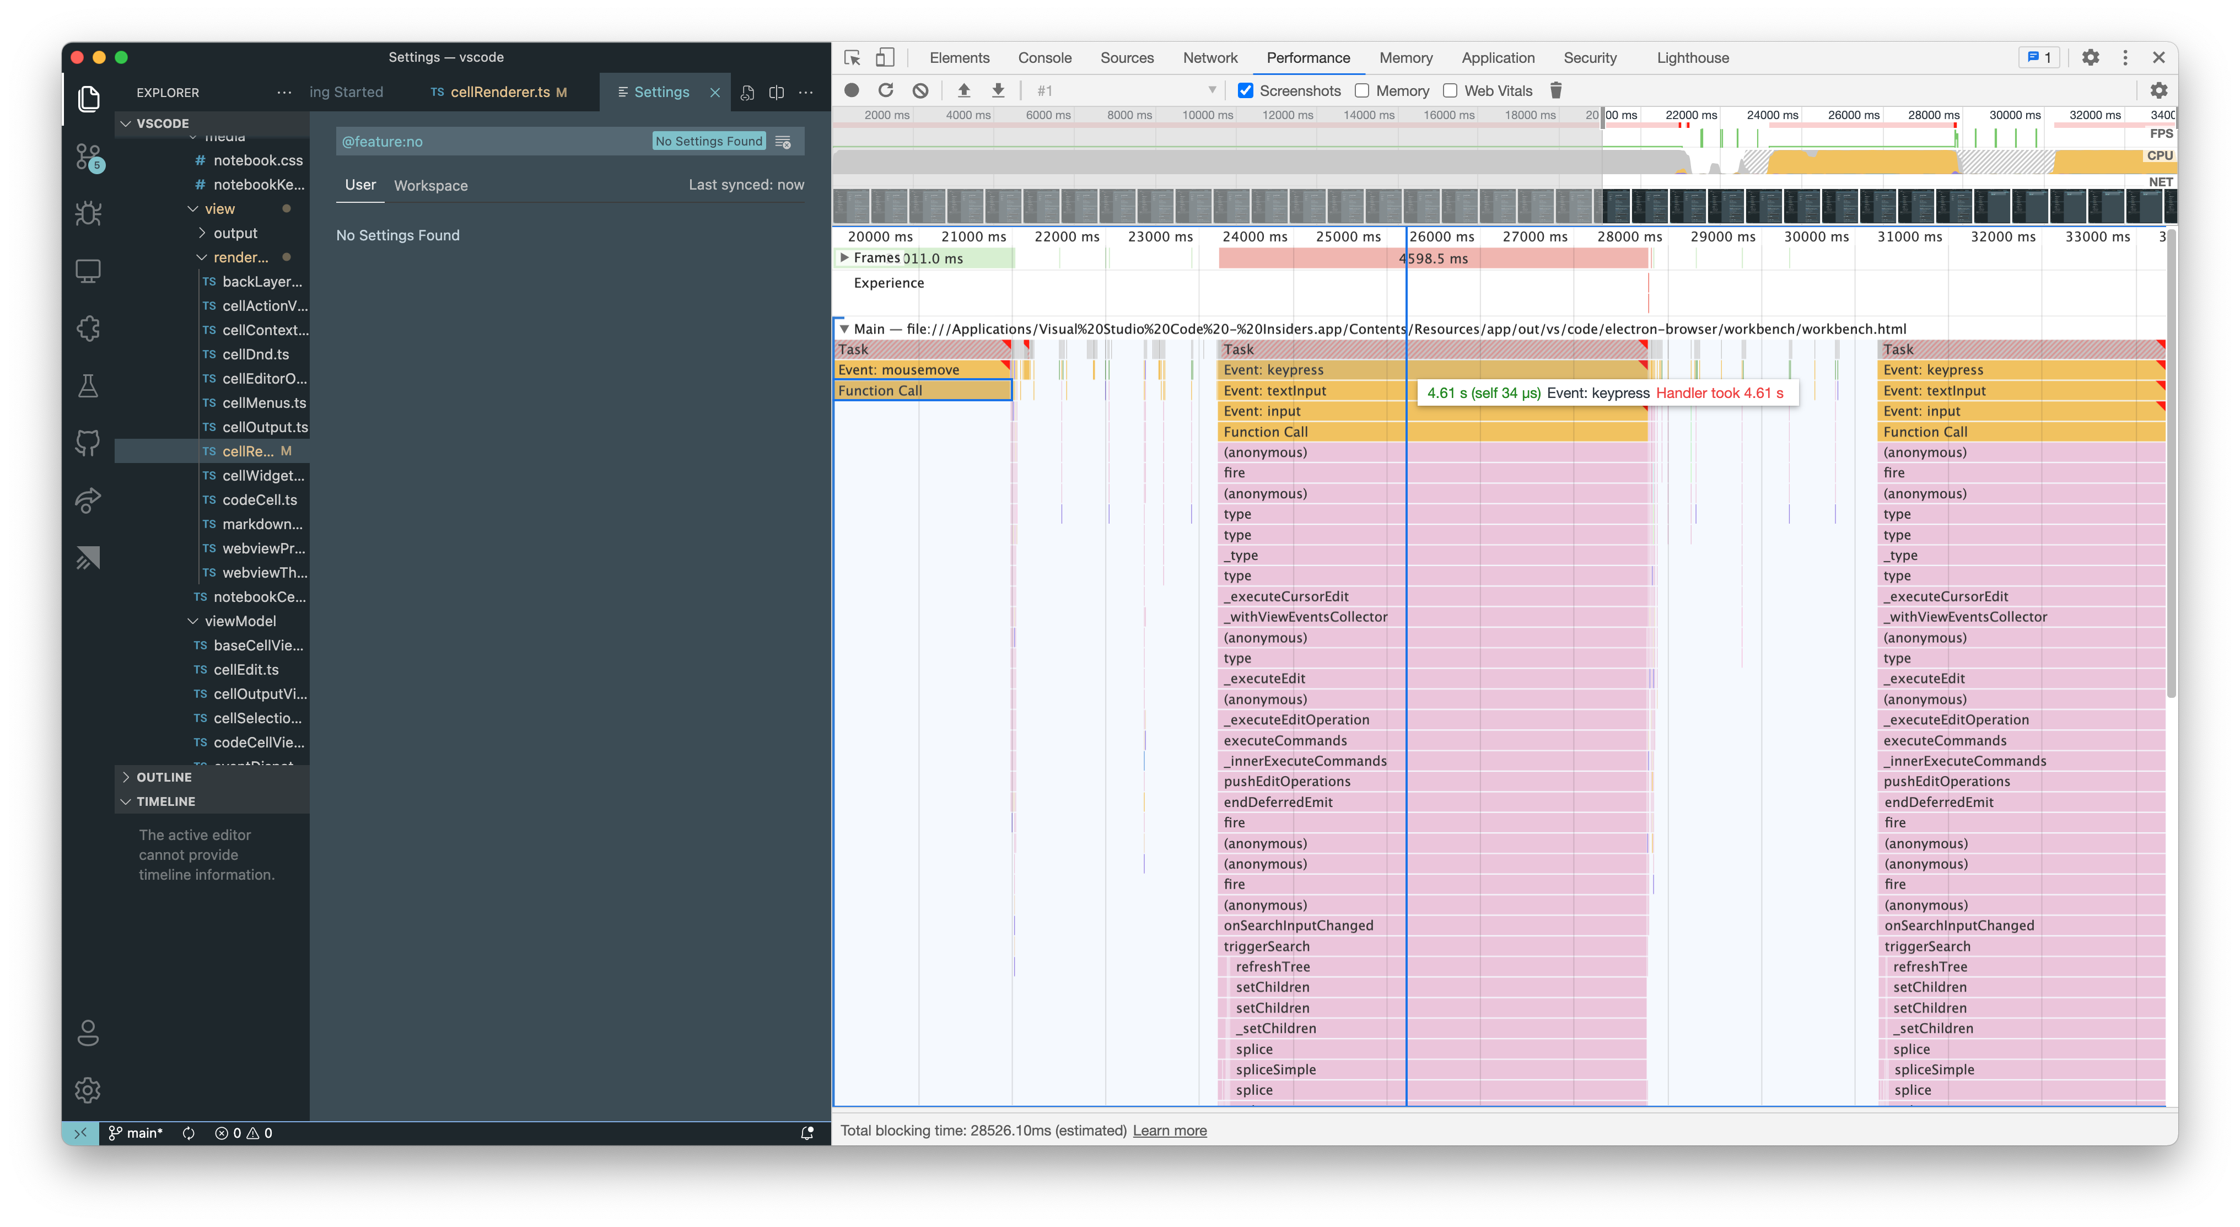Image resolution: width=2240 pixels, height=1227 pixels.
Task: Start recording performance profile
Action: click(852, 90)
